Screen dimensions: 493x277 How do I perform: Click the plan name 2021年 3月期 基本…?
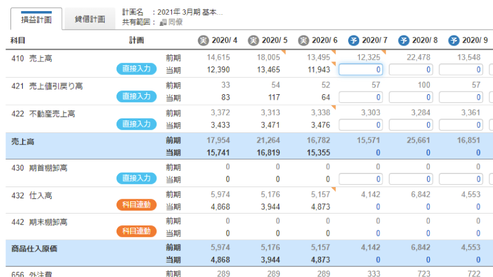click(190, 12)
